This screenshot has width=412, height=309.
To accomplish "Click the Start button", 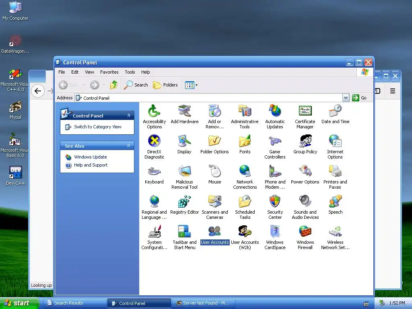I will pos(19,303).
